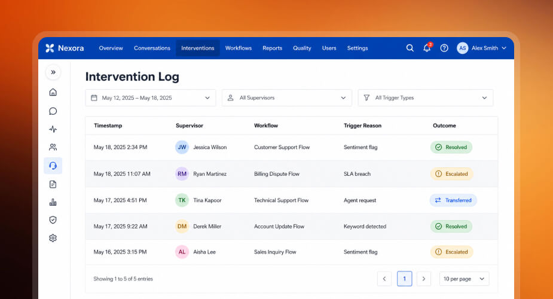Image resolution: width=553 pixels, height=299 pixels.
Task: Click Account Update Flow cell
Action: 279,227
